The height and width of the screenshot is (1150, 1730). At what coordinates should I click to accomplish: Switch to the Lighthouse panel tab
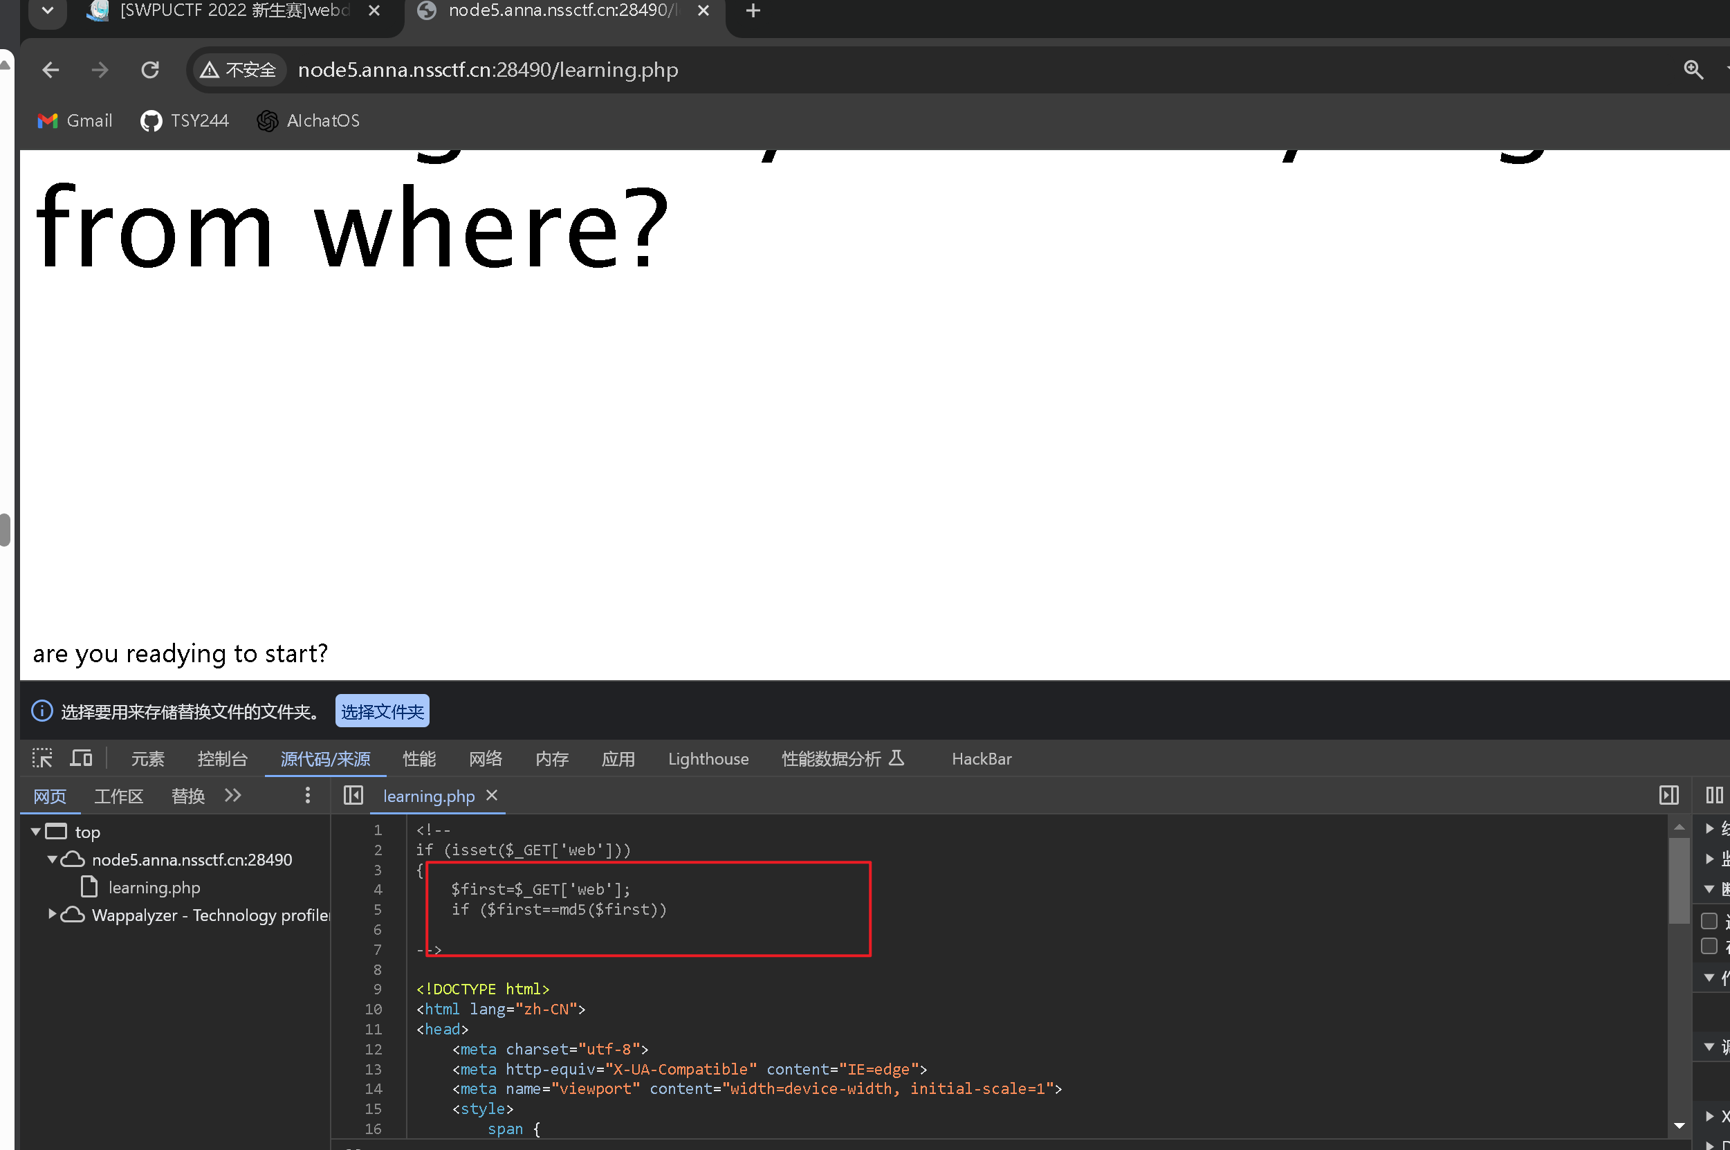point(708,759)
